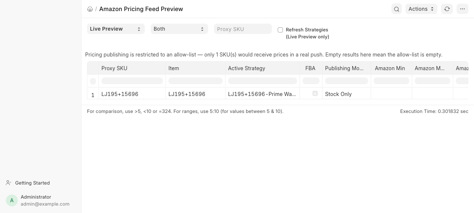The image size is (474, 213).
Task: Open the Actions dropdown menu
Action: (421, 9)
